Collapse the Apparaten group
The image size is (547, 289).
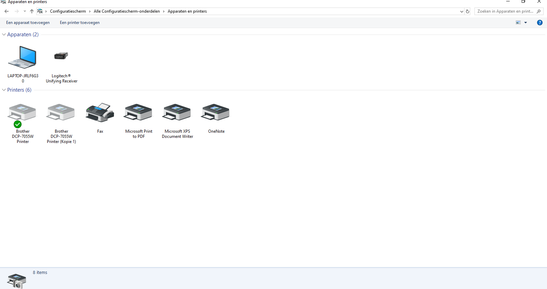4,35
